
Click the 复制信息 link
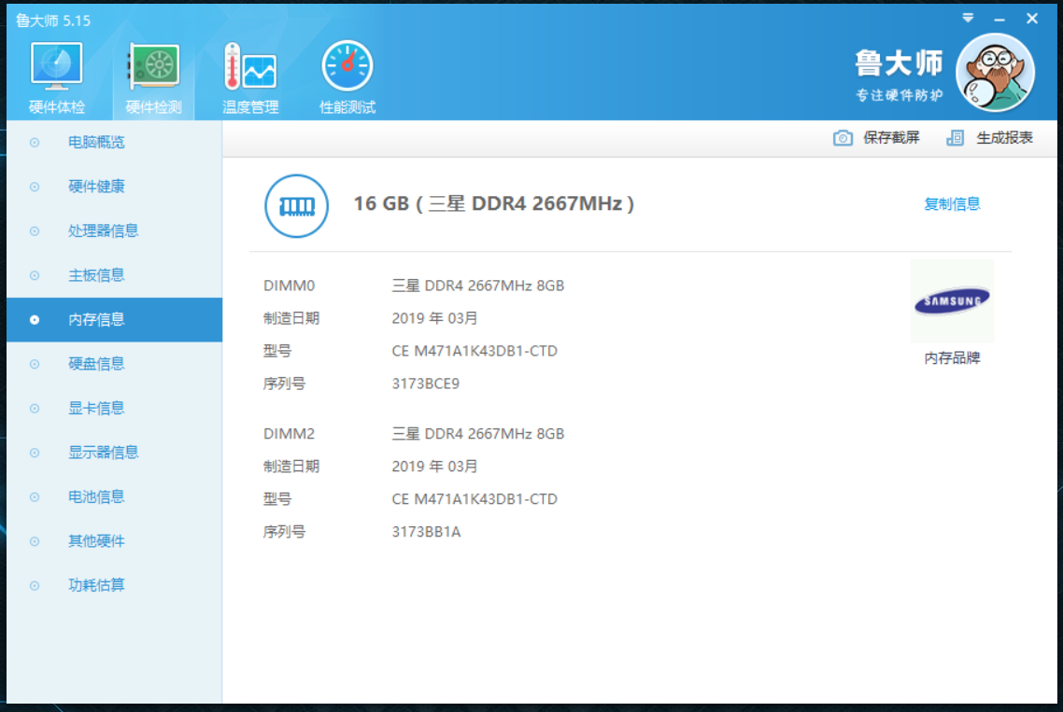[952, 204]
